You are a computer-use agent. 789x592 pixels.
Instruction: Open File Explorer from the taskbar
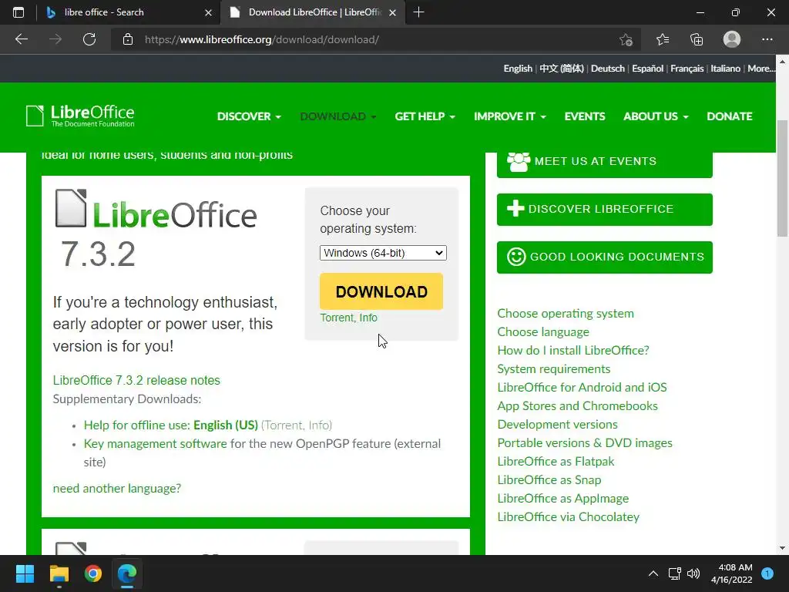[59, 573]
